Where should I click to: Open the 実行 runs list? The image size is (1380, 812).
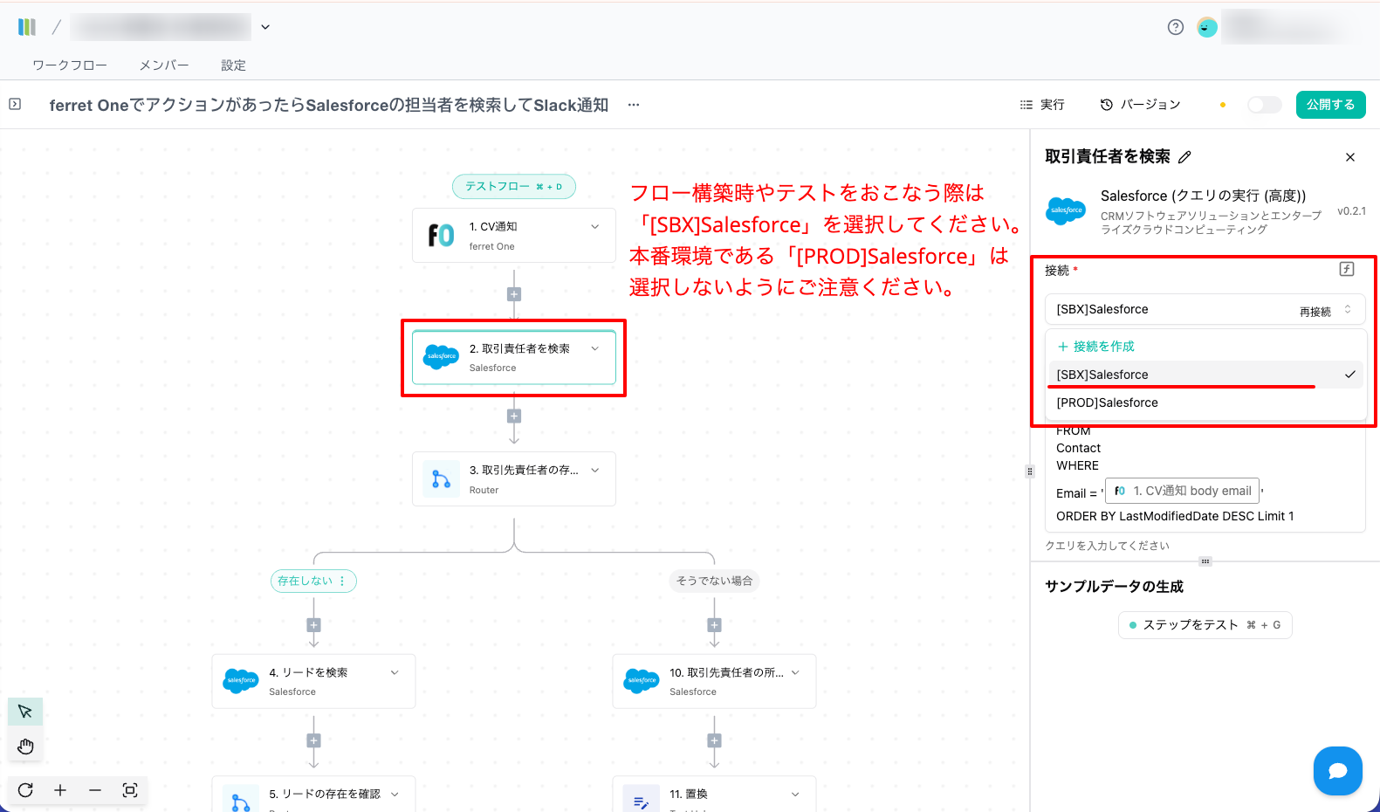[x=1042, y=105]
